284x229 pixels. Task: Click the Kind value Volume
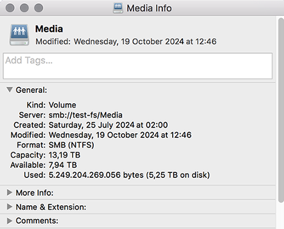coord(62,105)
